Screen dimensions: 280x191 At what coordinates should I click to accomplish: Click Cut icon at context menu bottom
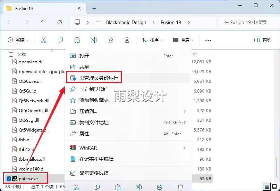(x=76, y=187)
